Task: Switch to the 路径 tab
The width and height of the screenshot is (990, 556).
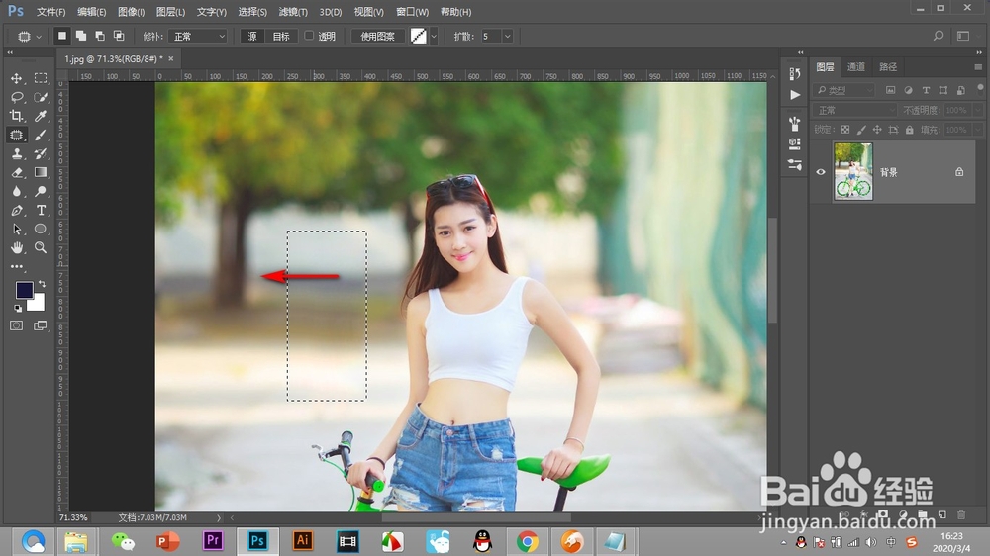Action: [888, 67]
